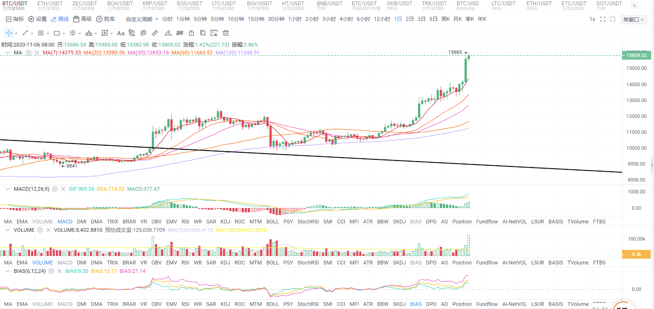
Task: Remove the MA indicator overlay
Action: point(37,53)
